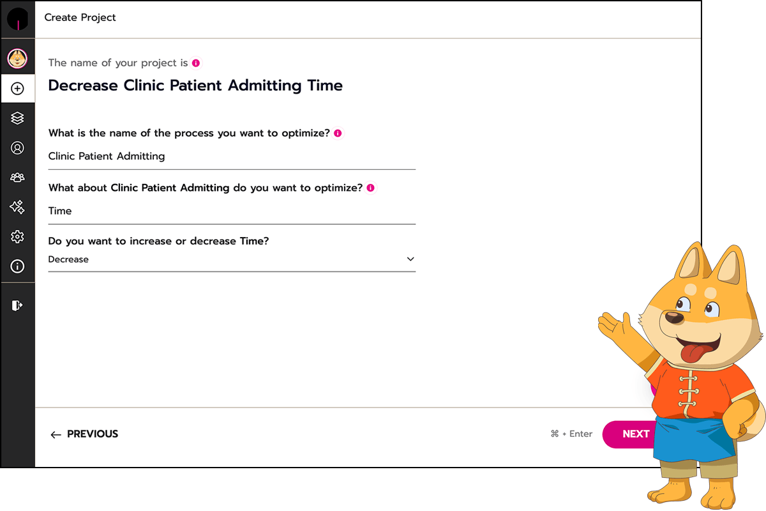Click the pink NEXT button

coord(632,434)
